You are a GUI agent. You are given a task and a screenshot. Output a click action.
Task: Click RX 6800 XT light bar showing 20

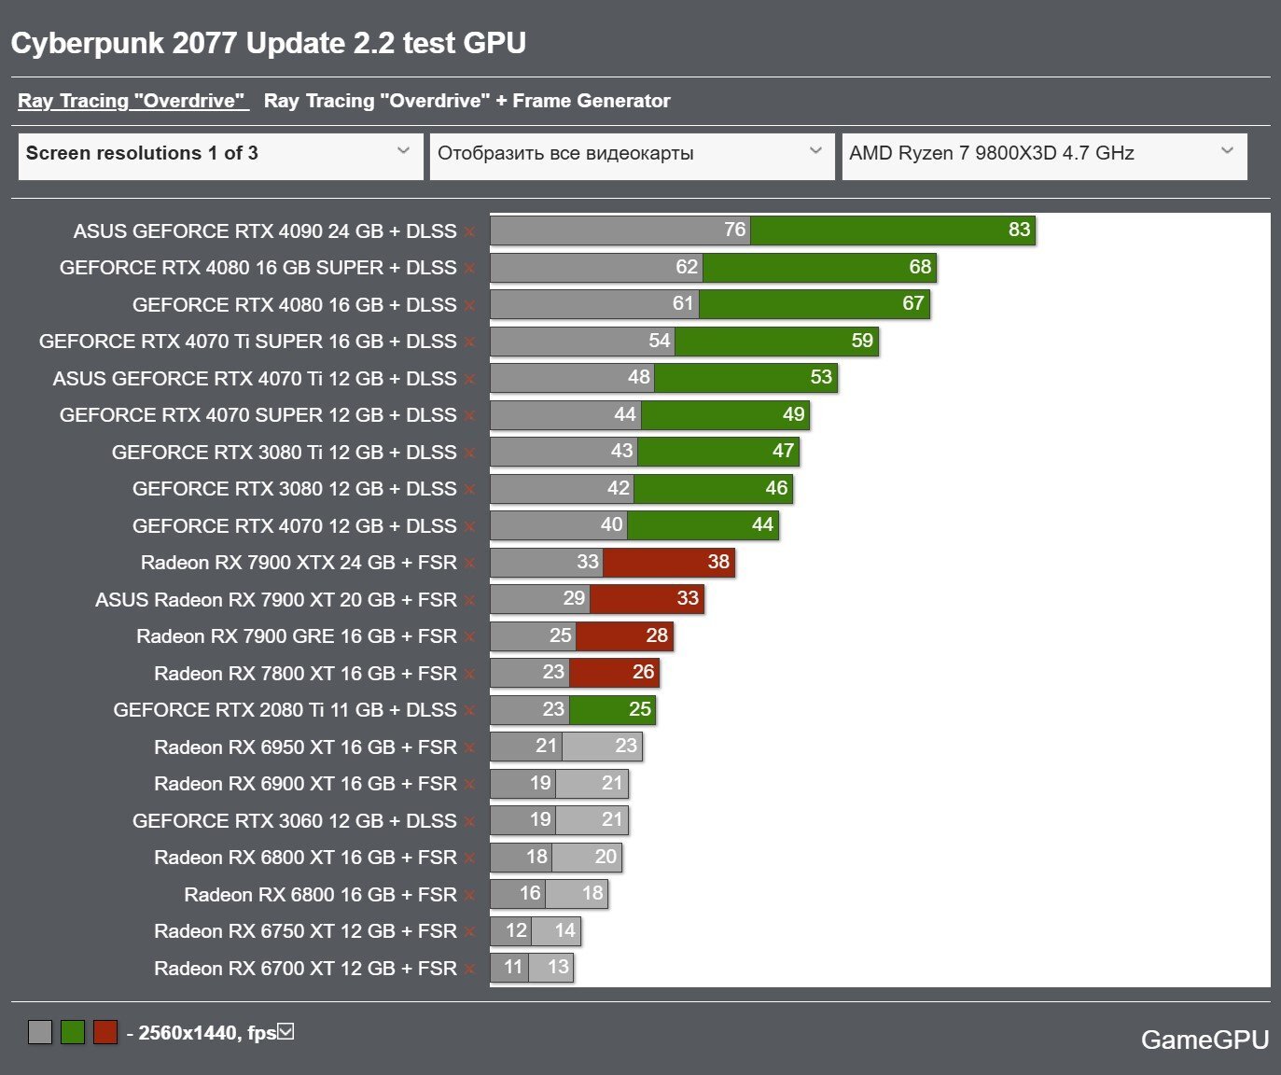[x=587, y=857]
